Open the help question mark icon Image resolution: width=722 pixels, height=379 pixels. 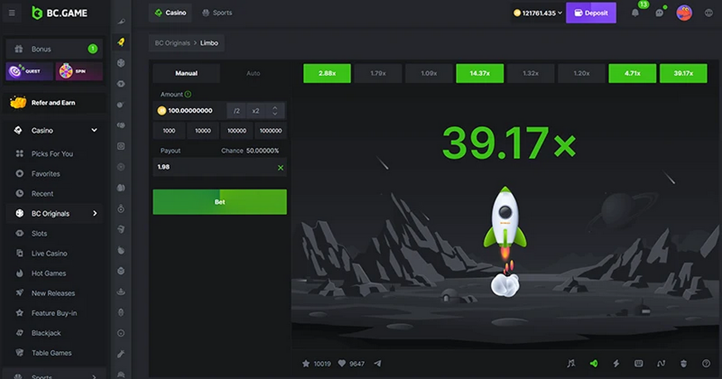tap(706, 363)
